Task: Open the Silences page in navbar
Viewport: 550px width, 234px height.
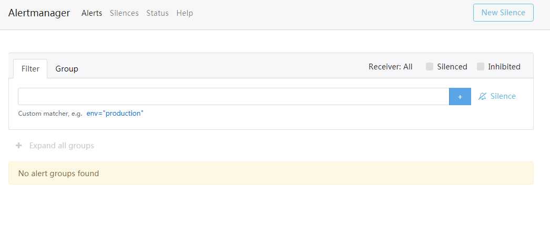Action: pos(124,13)
